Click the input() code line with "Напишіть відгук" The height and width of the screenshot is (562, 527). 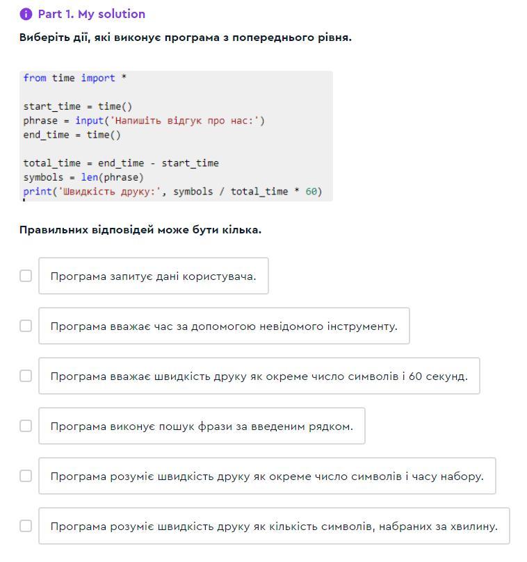(x=144, y=120)
